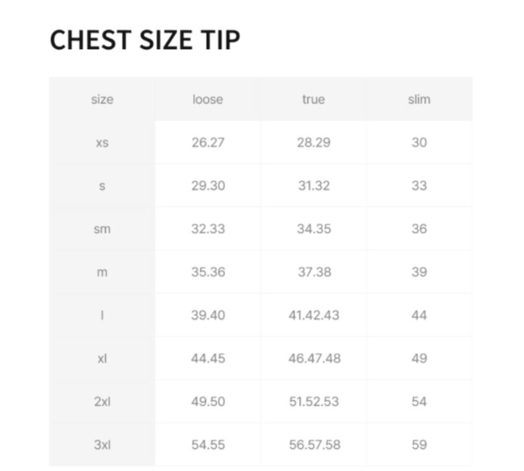
Task: Select the 'size' column header
Action: click(102, 99)
